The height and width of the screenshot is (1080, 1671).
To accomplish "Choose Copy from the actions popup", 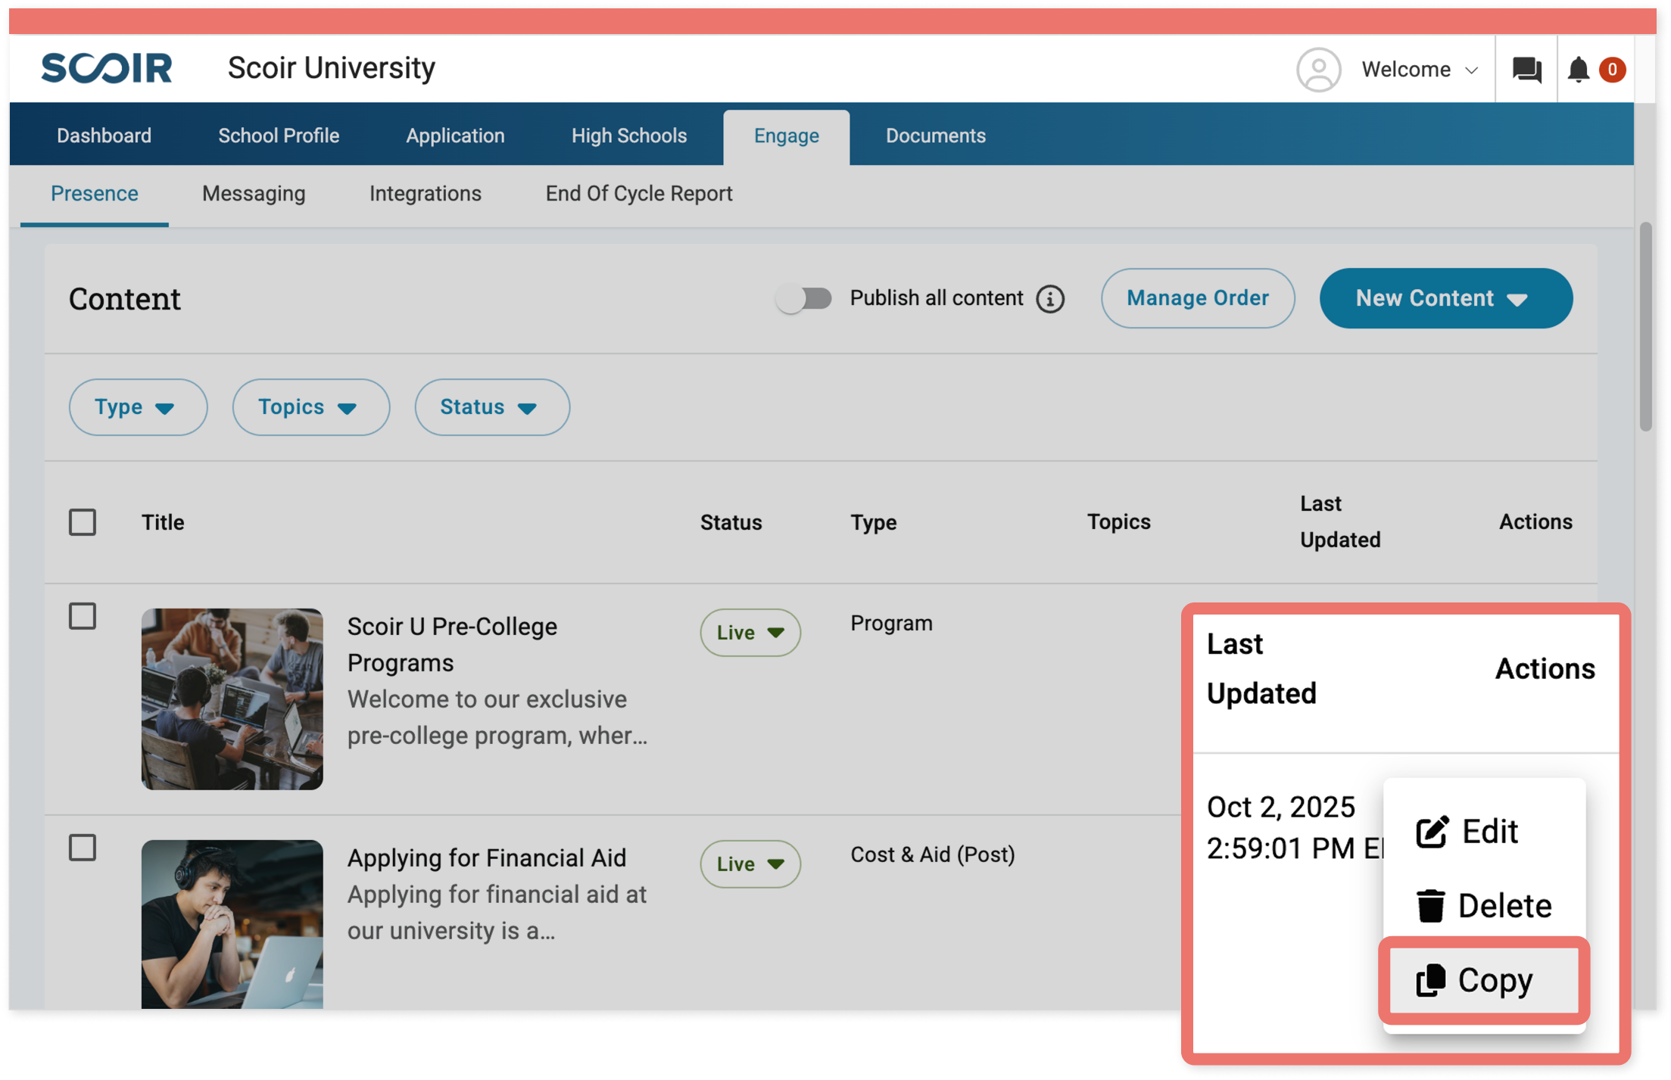I will pyautogui.click(x=1483, y=980).
